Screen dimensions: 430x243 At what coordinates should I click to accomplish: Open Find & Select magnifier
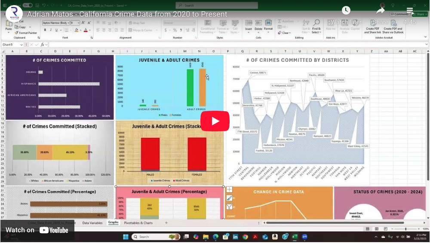pyautogui.click(x=316, y=27)
